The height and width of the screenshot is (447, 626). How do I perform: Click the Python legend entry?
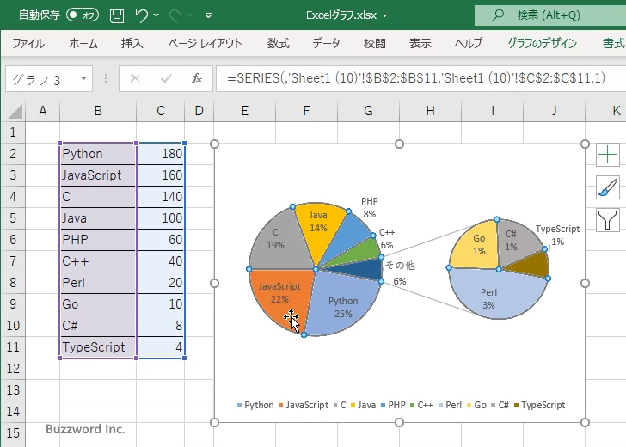255,405
